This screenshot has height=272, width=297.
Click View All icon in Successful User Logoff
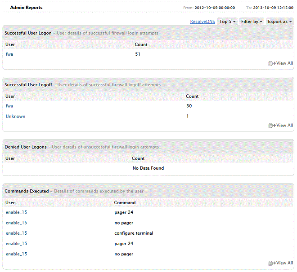click(x=271, y=126)
